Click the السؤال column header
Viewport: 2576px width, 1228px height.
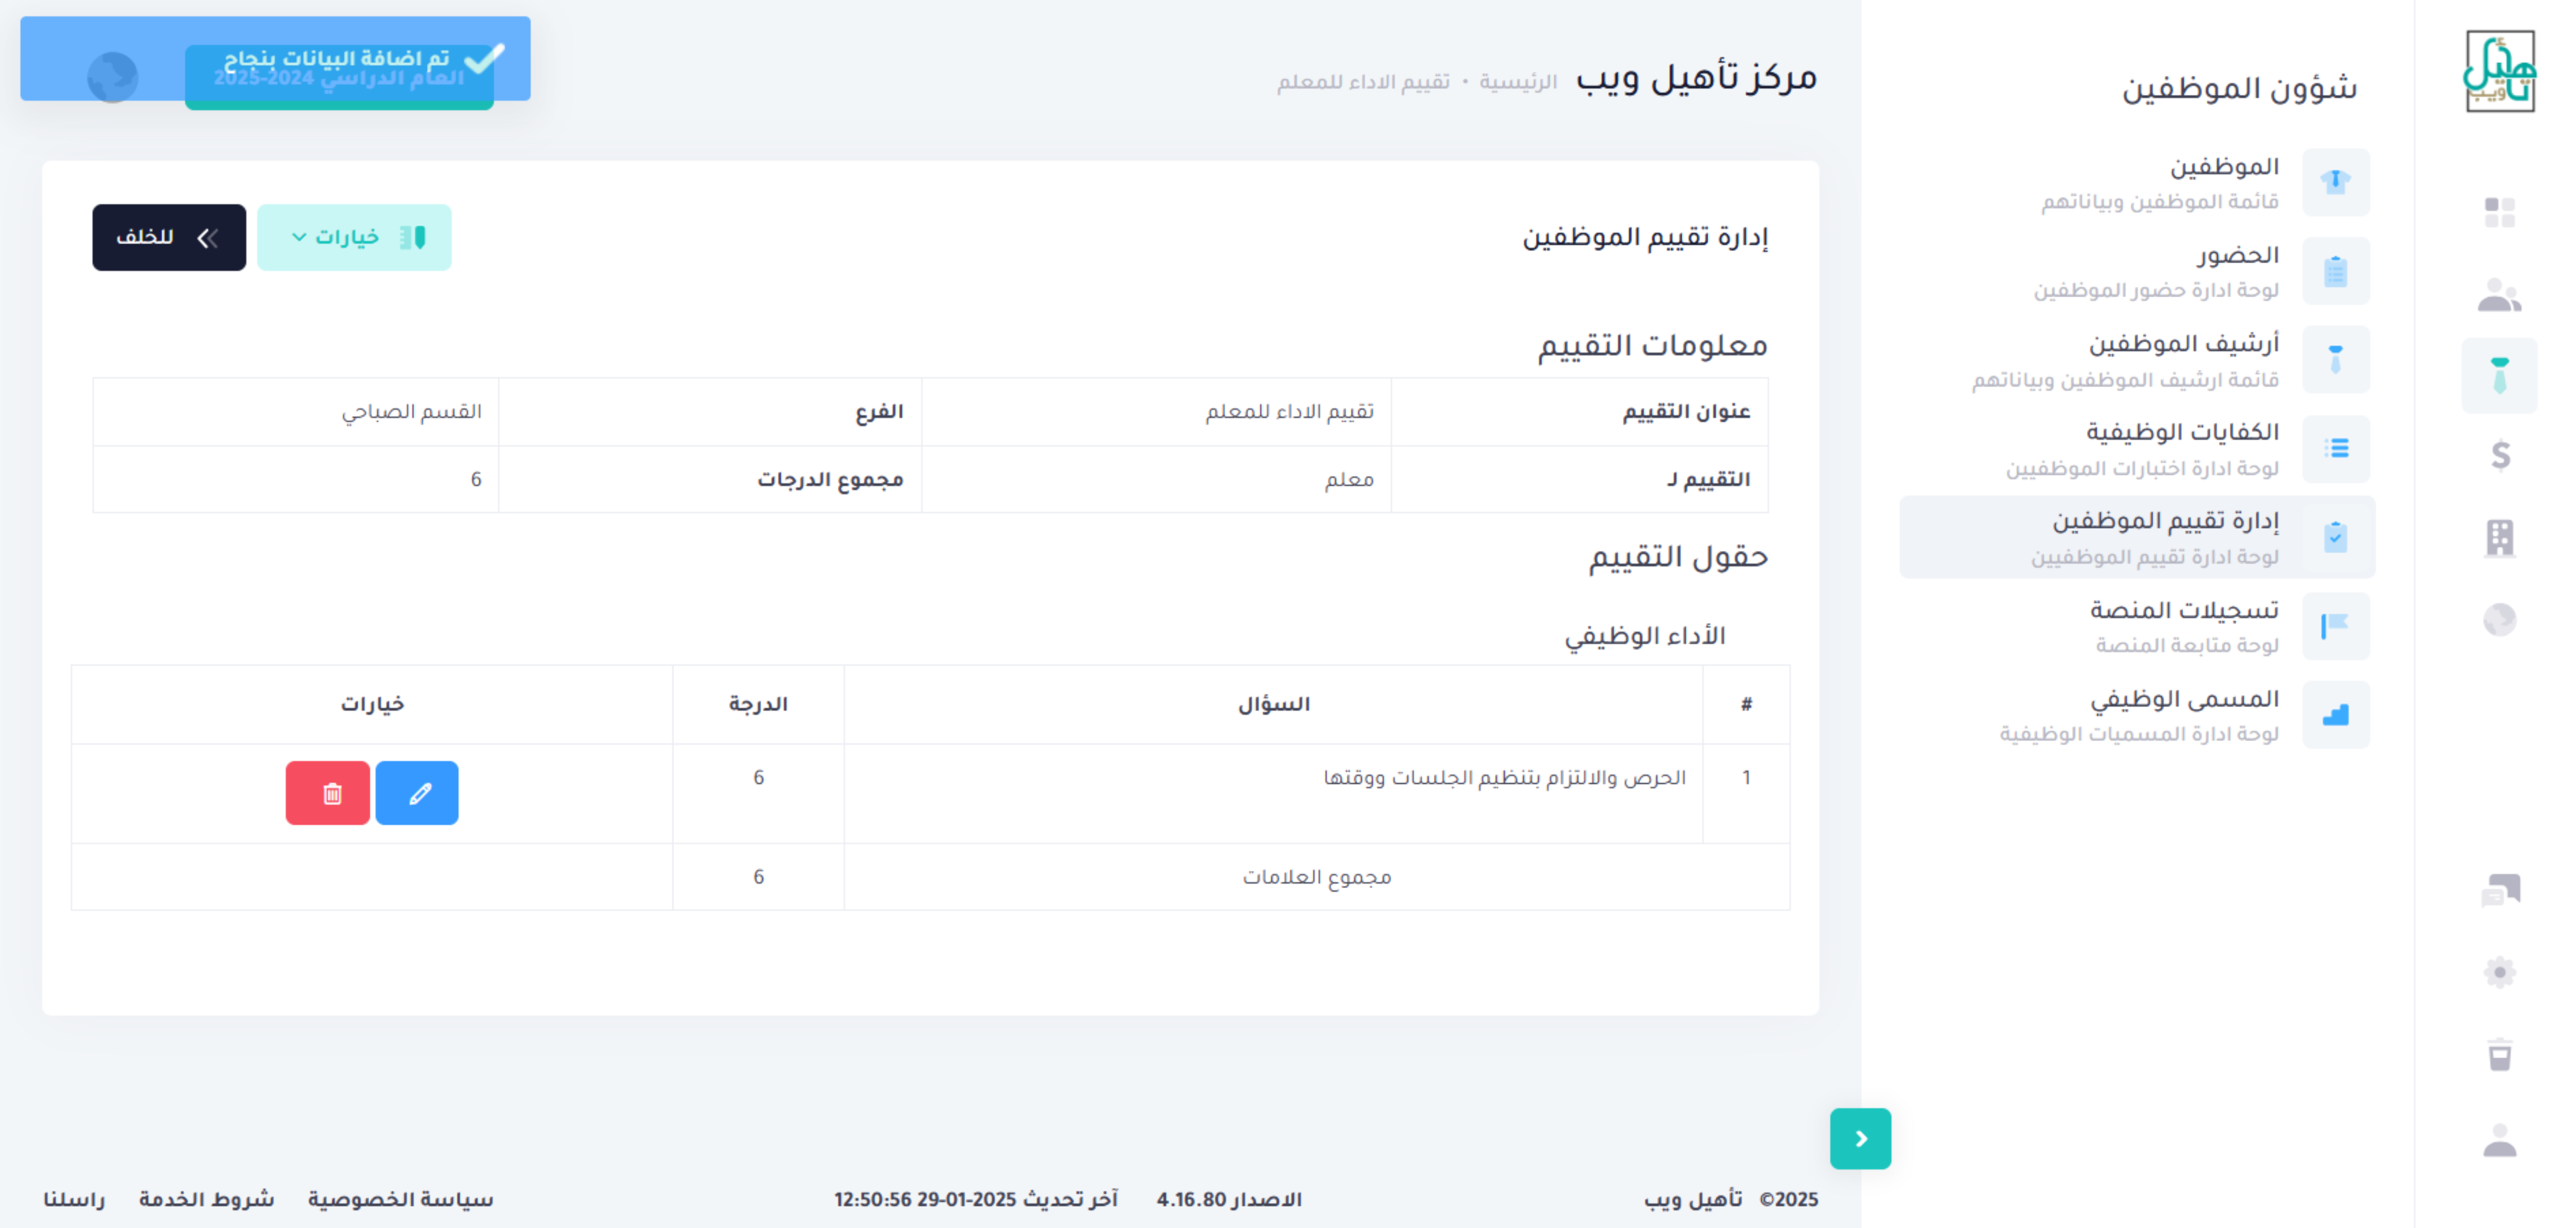(x=1273, y=705)
